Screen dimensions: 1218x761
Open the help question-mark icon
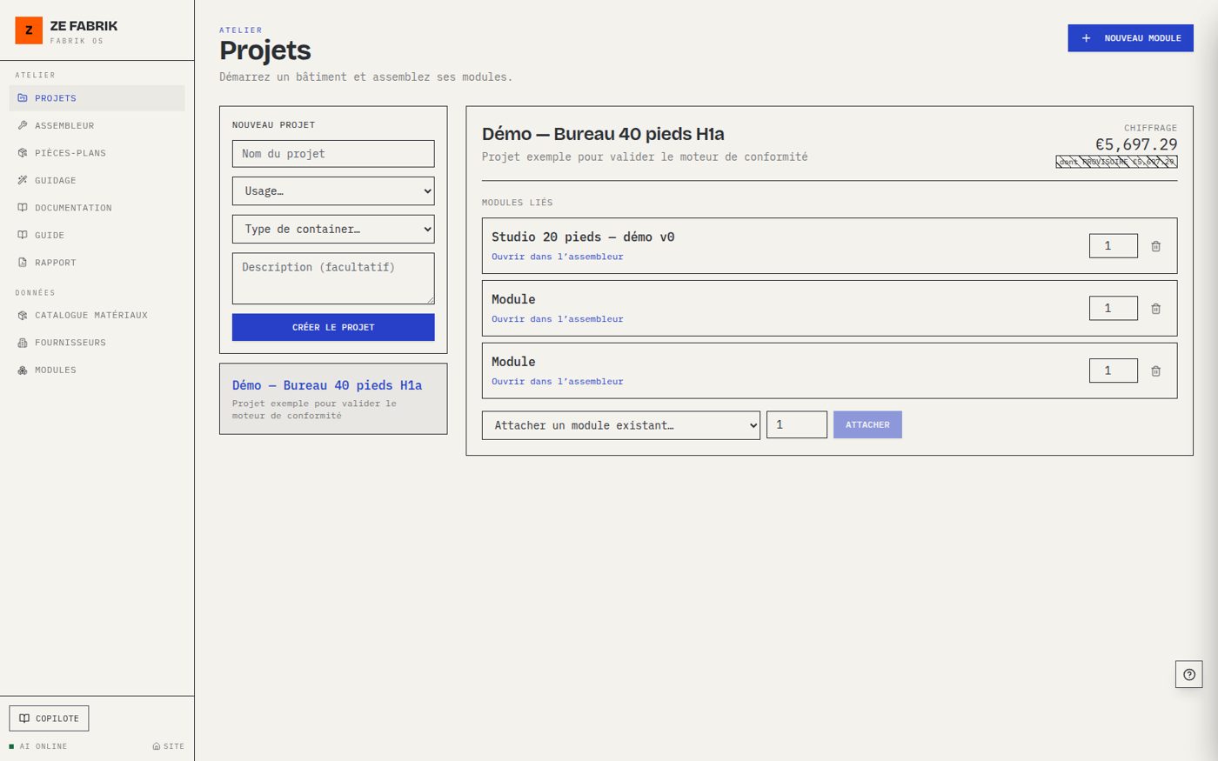[1189, 674]
